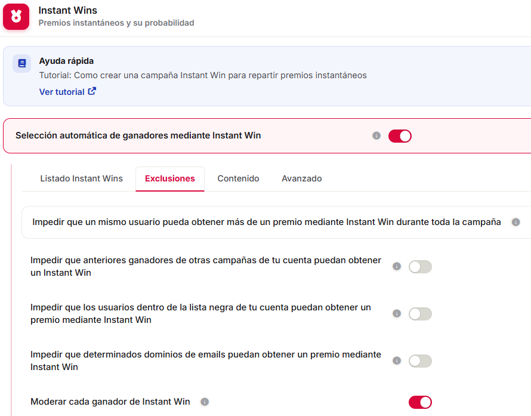Viewport: 531px width, 416px height.
Task: Click info icon for lista negra option
Action: pyautogui.click(x=397, y=314)
